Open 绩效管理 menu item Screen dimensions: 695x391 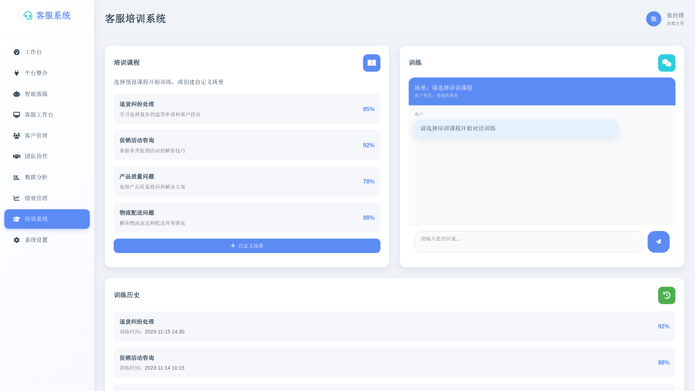[x=36, y=198]
